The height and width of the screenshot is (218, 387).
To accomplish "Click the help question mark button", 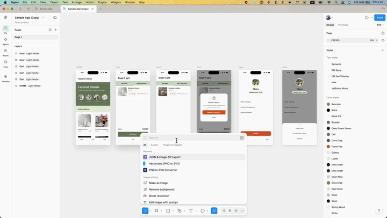I will 378,210.
